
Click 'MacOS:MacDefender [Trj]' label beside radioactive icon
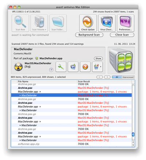click(x=38, y=65)
